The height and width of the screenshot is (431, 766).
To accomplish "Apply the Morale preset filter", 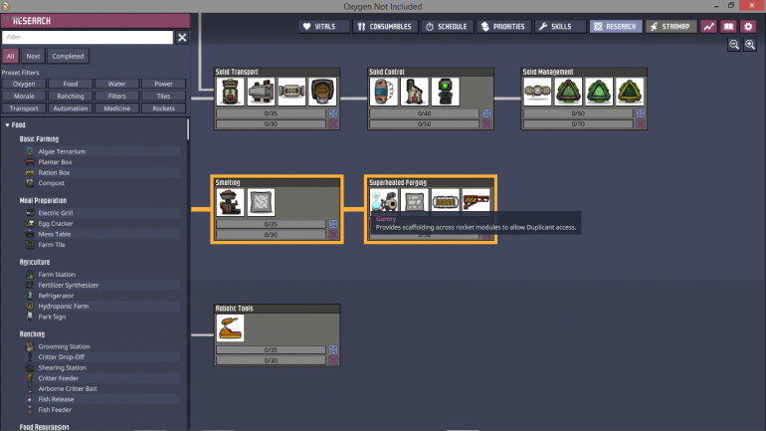I will click(24, 96).
